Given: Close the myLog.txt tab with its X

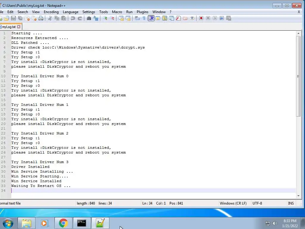Looking at the screenshot, I should 19,27.
